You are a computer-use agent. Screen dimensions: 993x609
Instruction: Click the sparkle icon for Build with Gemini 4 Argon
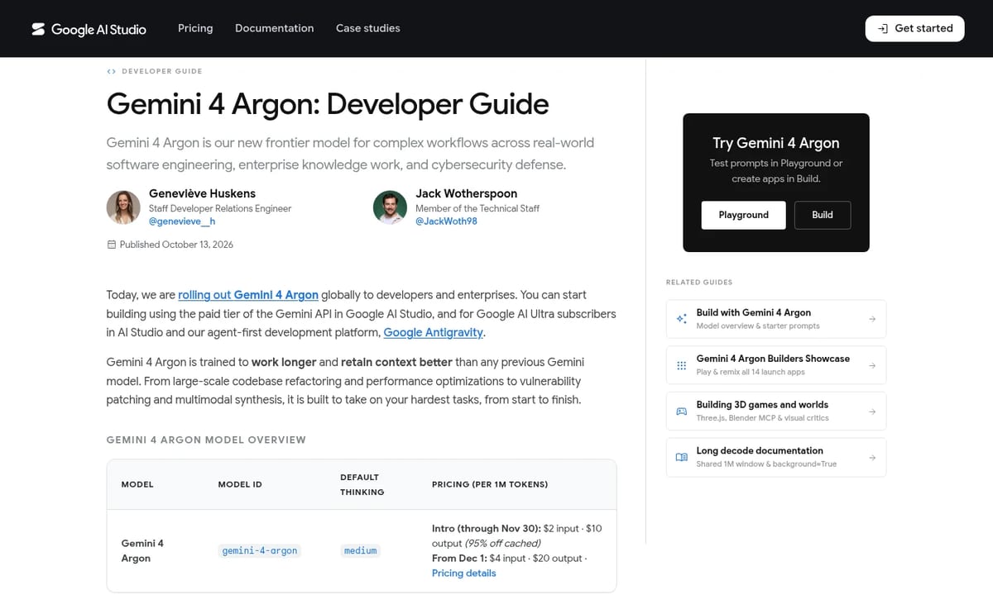tap(681, 319)
